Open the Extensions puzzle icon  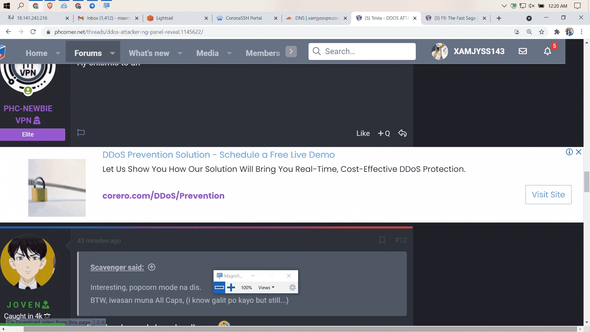pyautogui.click(x=557, y=32)
